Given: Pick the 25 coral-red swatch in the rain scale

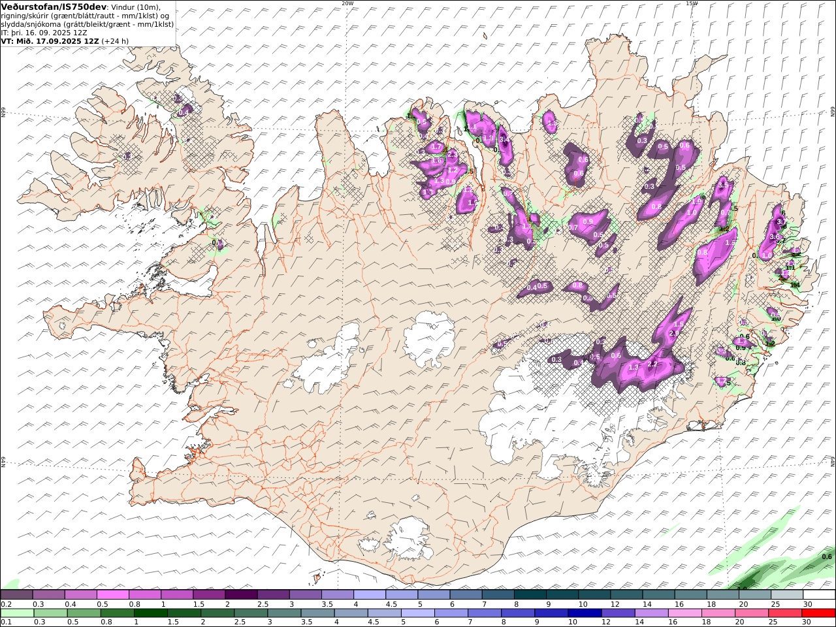Looking at the screenshot, I should [x=784, y=613].
